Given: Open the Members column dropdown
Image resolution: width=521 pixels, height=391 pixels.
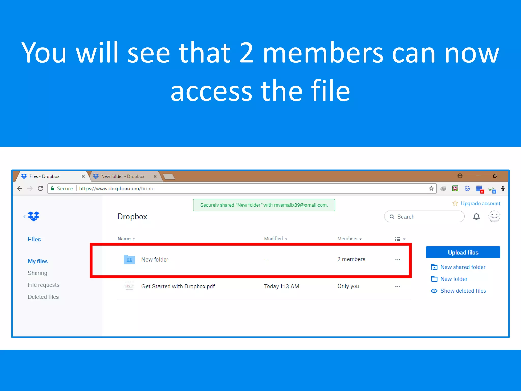Looking at the screenshot, I should [x=349, y=239].
